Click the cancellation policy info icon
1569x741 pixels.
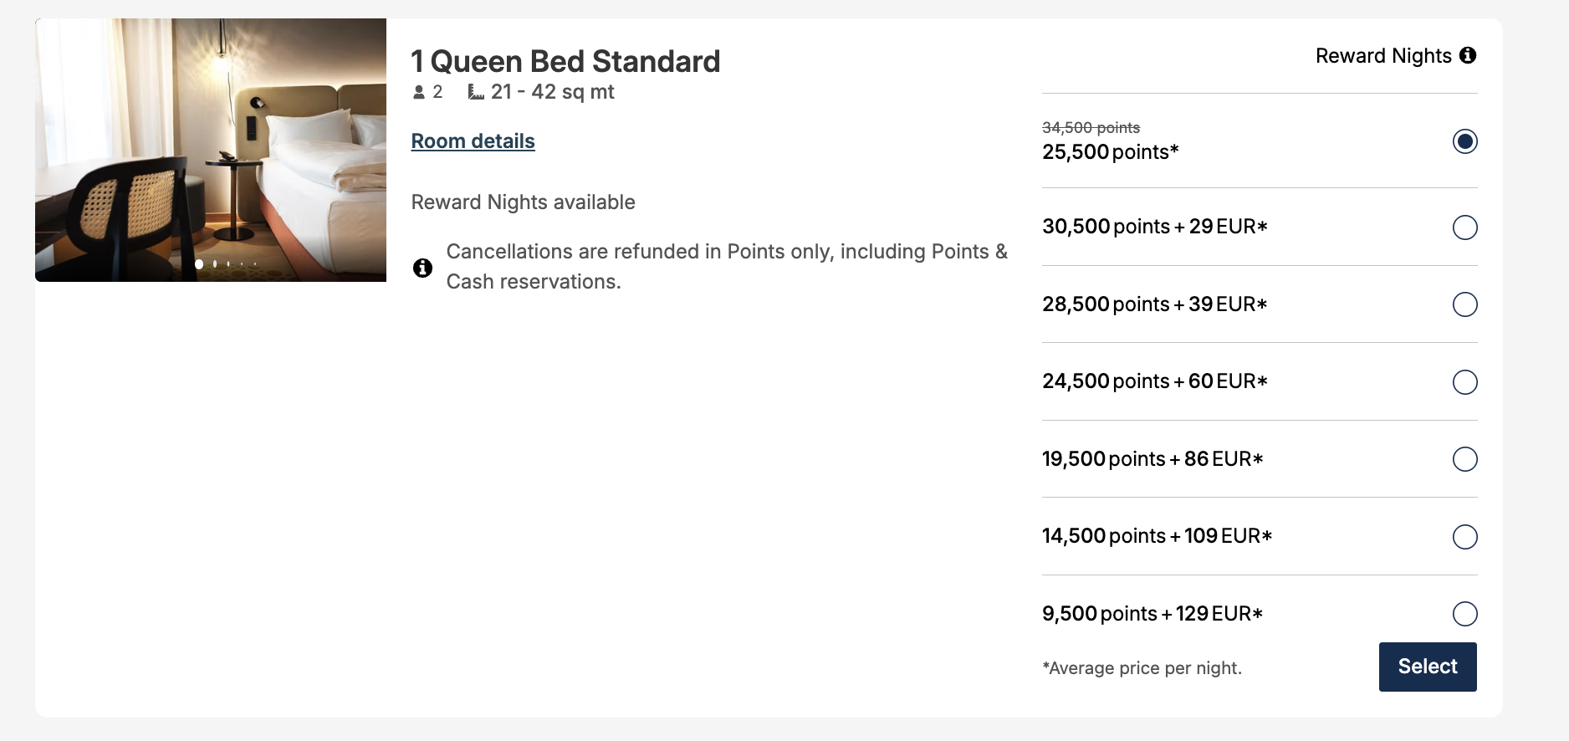click(x=423, y=268)
